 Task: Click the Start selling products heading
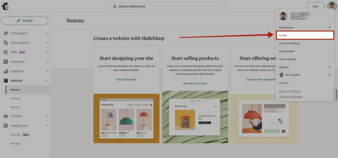(195, 58)
